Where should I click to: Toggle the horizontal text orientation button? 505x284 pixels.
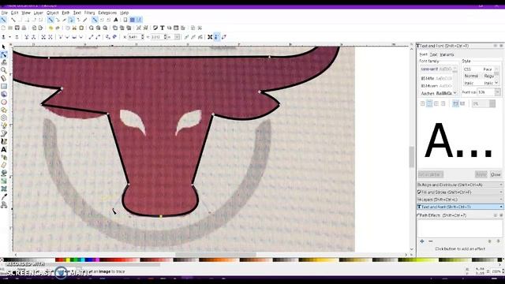coord(455,103)
